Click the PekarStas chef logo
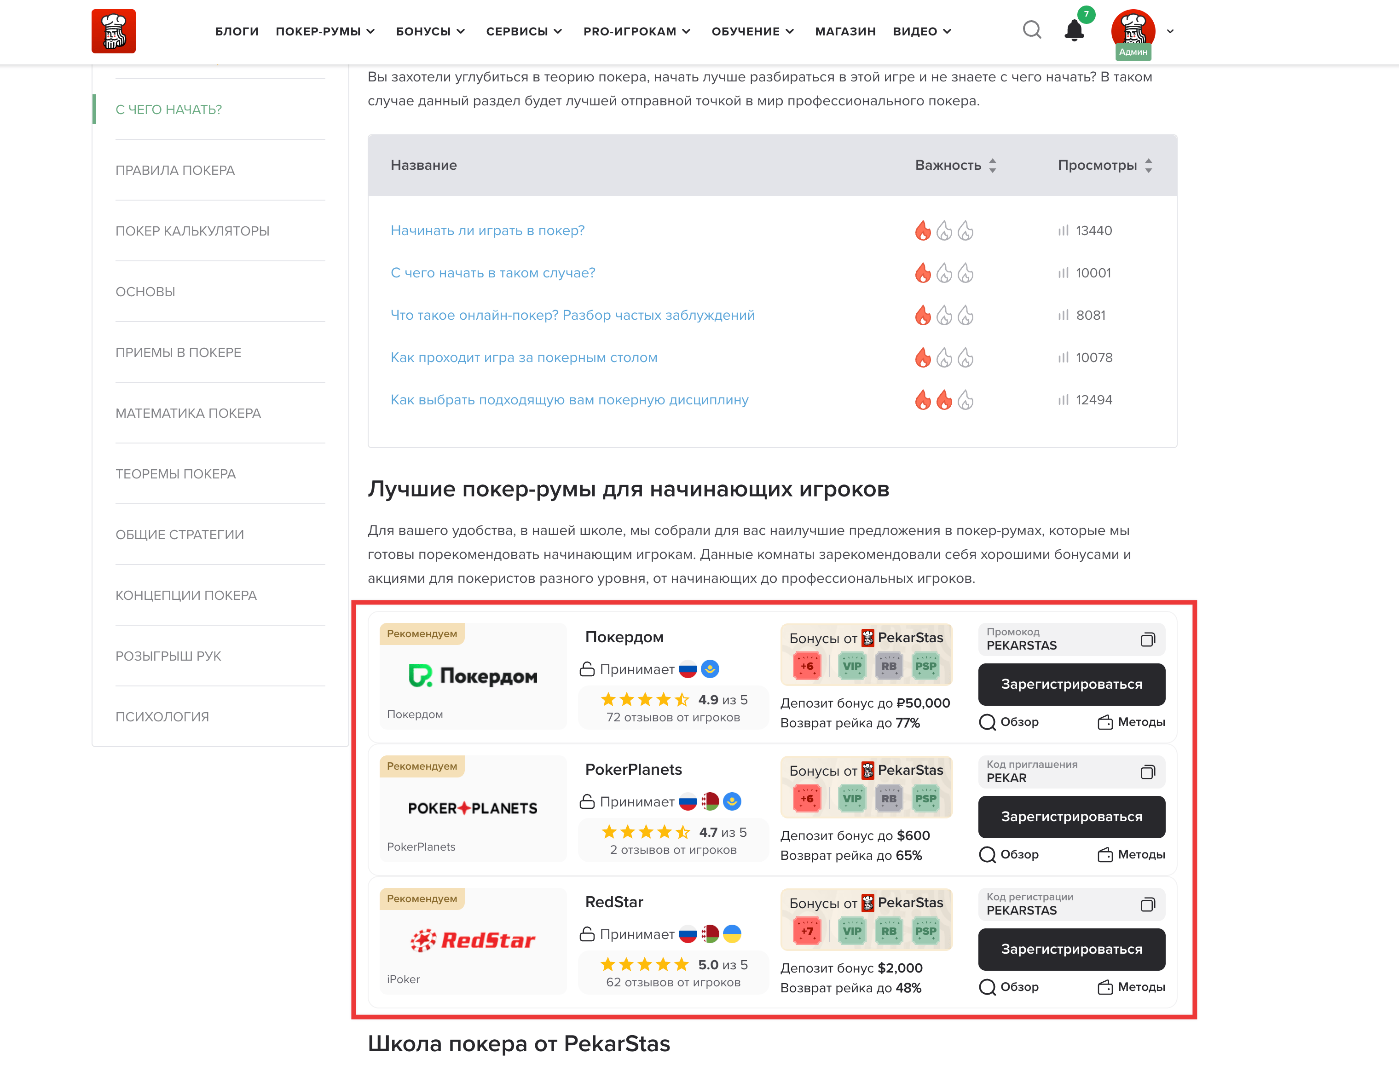 tap(114, 31)
